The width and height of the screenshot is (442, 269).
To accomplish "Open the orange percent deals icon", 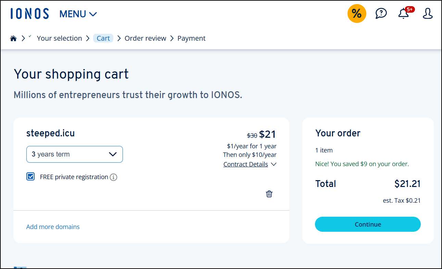I will pos(357,14).
